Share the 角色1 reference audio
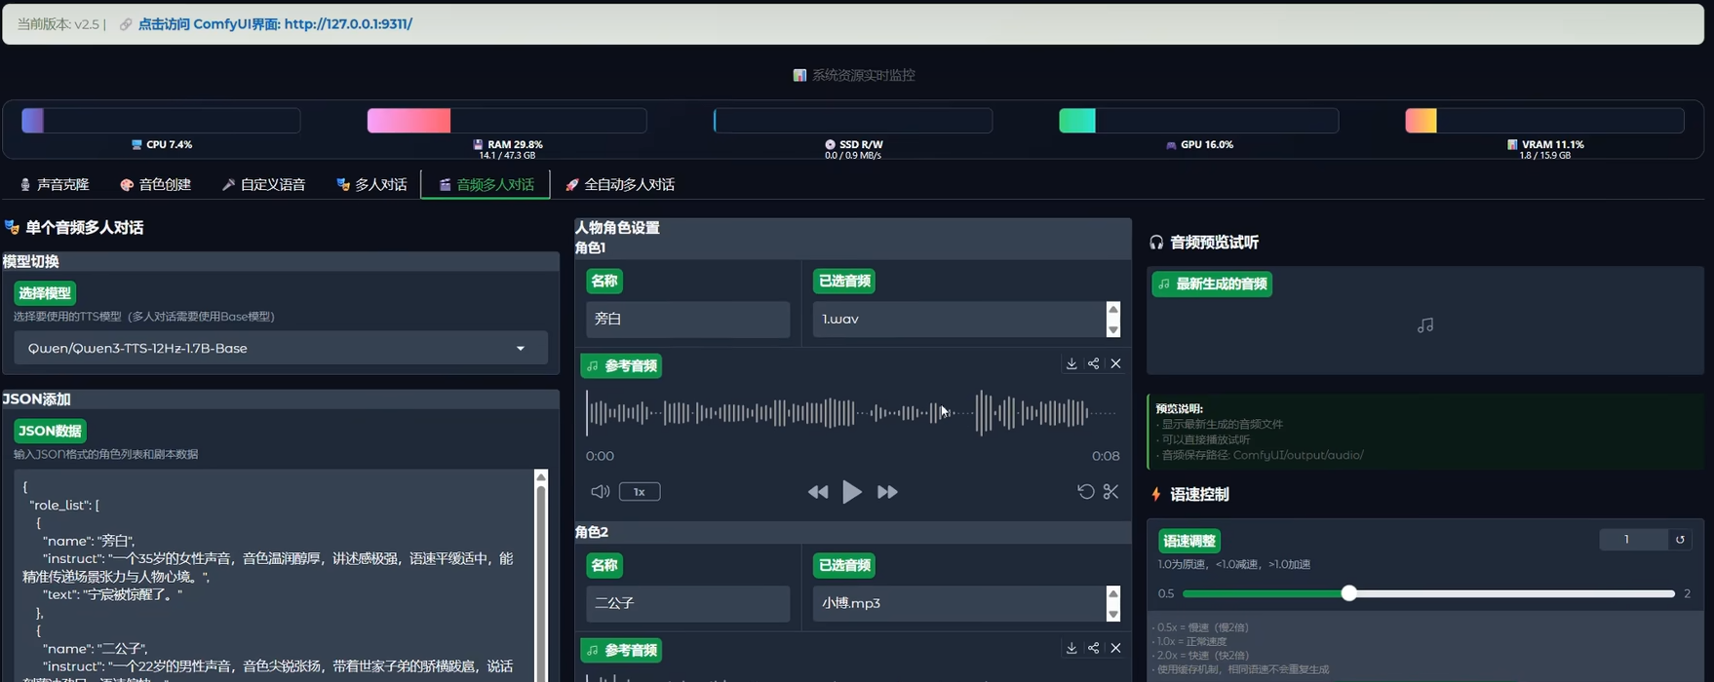Viewport: 1714px width, 682px height. click(x=1094, y=363)
